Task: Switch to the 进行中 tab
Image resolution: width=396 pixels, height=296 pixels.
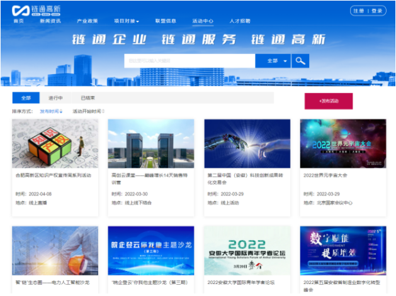Action: (x=55, y=98)
